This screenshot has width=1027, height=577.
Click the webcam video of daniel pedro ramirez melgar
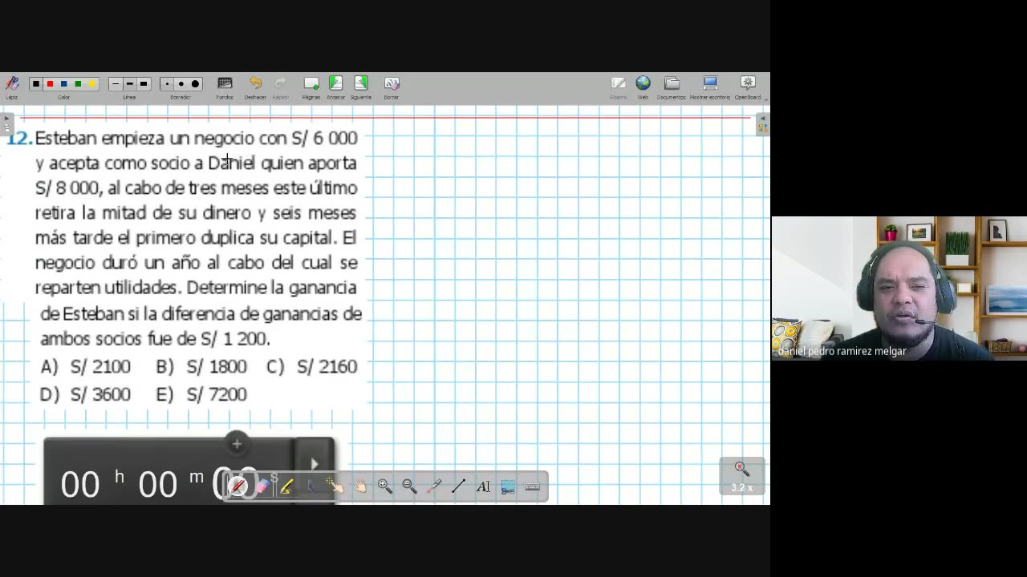899,288
